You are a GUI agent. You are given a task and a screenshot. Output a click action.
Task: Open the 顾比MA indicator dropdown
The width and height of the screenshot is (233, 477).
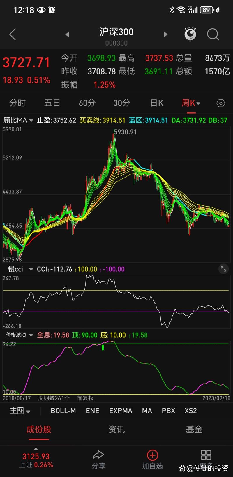coord(18,120)
